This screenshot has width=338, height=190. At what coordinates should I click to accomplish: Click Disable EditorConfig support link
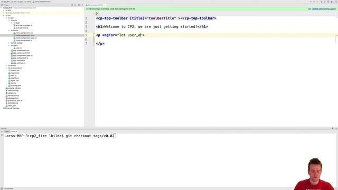324,9
